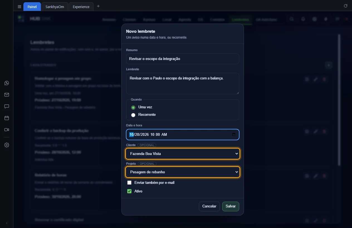The width and height of the screenshot is (352, 228).
Task: Open WhatsApp from the left sidebar
Action: click(x=7, y=83)
